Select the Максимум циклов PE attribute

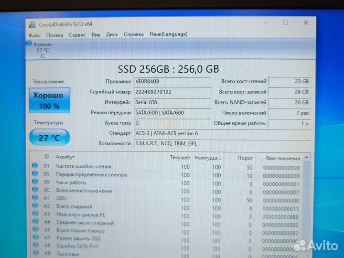pos(81,215)
